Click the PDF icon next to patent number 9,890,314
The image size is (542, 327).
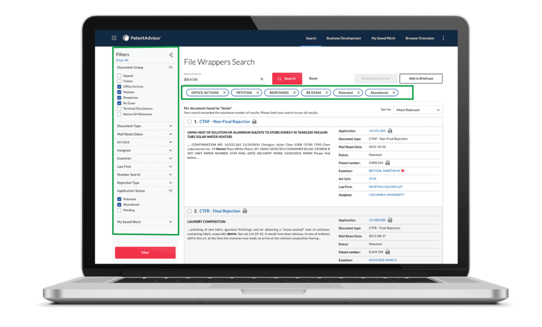(x=387, y=163)
